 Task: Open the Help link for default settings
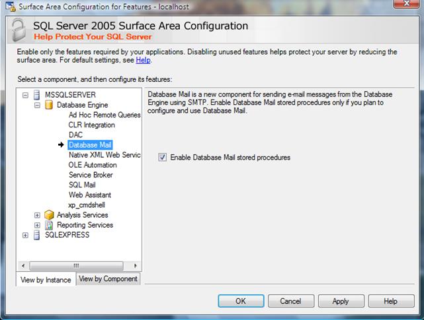tap(143, 61)
